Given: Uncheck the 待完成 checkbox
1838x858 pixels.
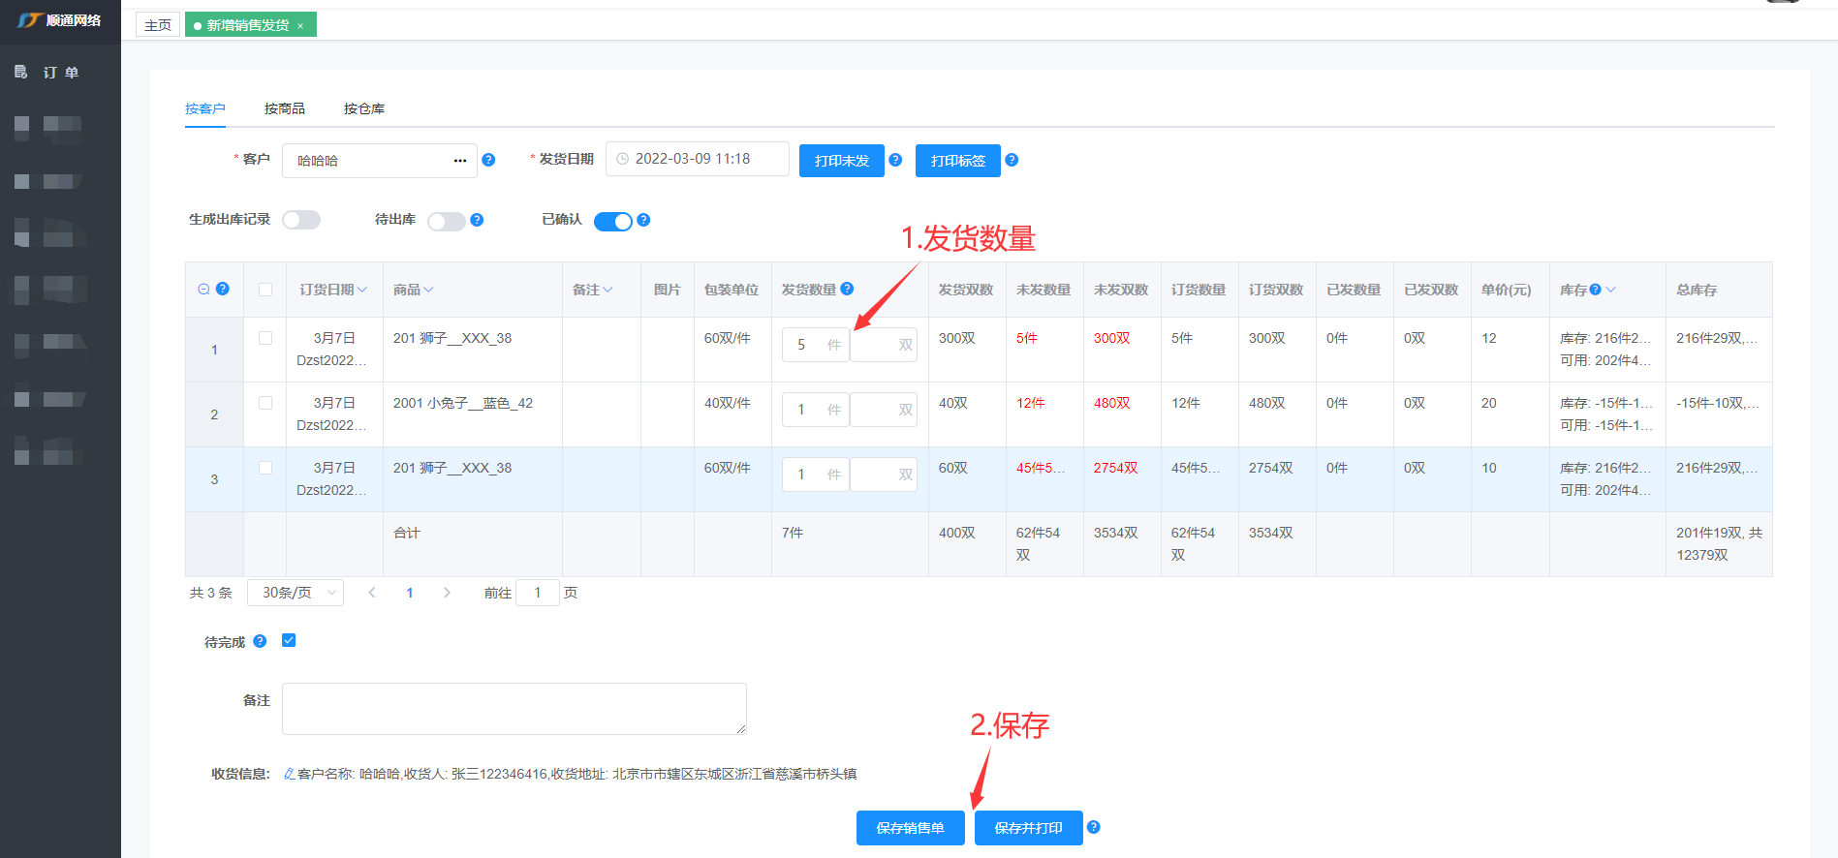Looking at the screenshot, I should tap(289, 640).
